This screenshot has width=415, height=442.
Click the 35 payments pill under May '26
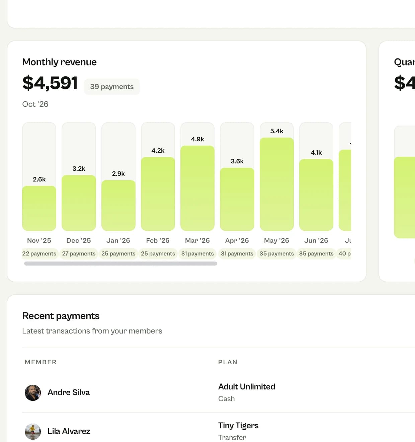point(277,253)
